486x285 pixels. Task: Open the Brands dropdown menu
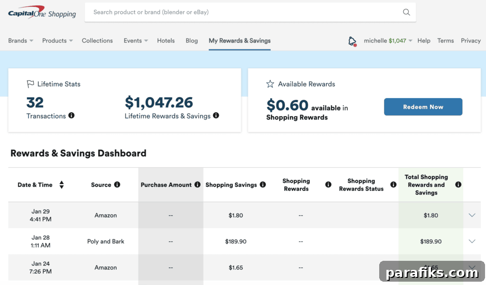[x=21, y=41]
